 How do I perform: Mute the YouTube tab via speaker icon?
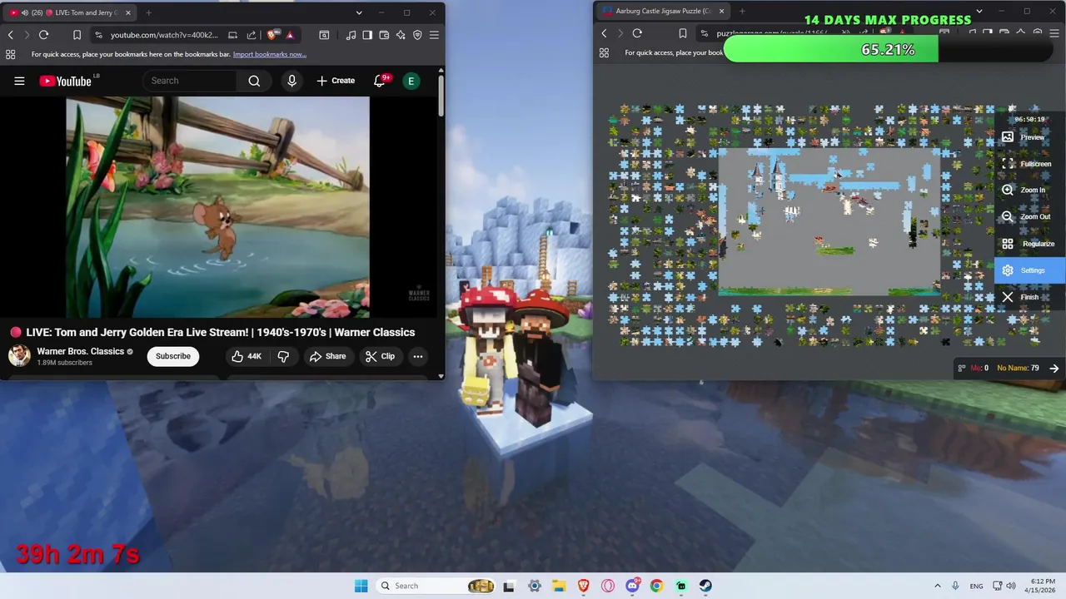point(24,12)
